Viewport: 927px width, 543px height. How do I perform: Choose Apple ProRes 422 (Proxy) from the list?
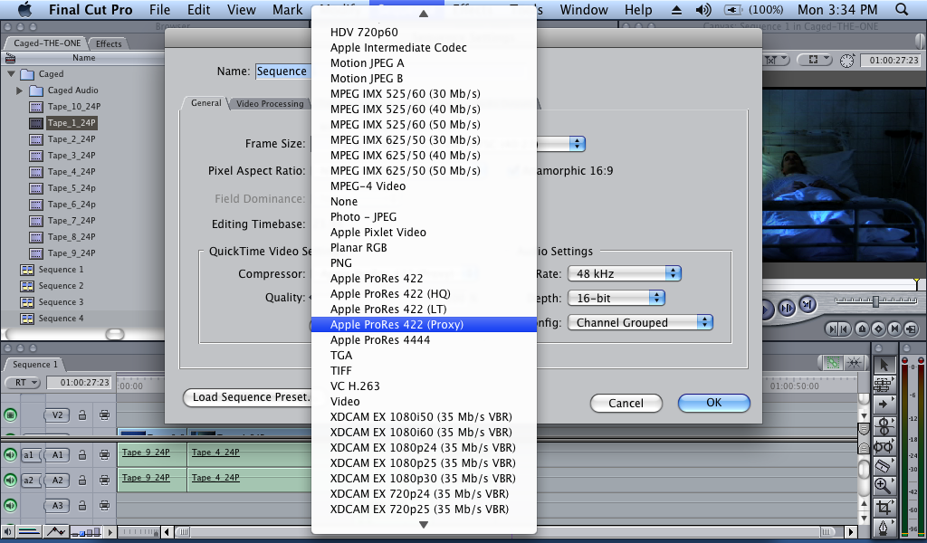pos(424,324)
